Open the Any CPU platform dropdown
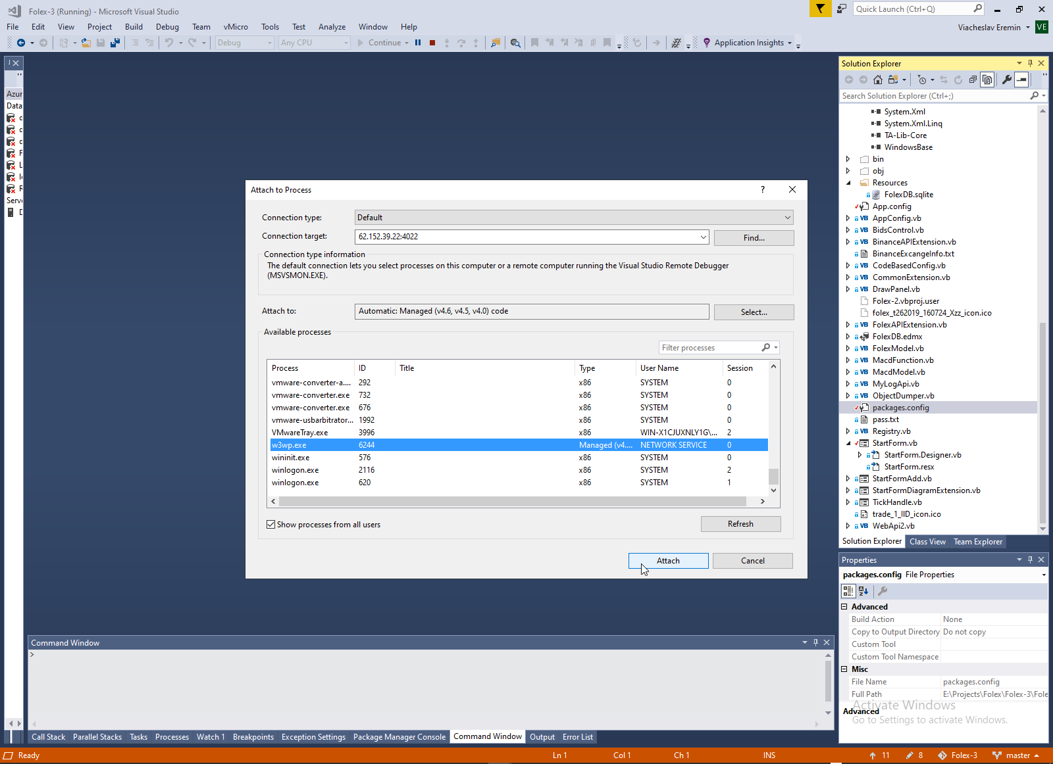This screenshot has width=1053, height=764. pos(315,43)
